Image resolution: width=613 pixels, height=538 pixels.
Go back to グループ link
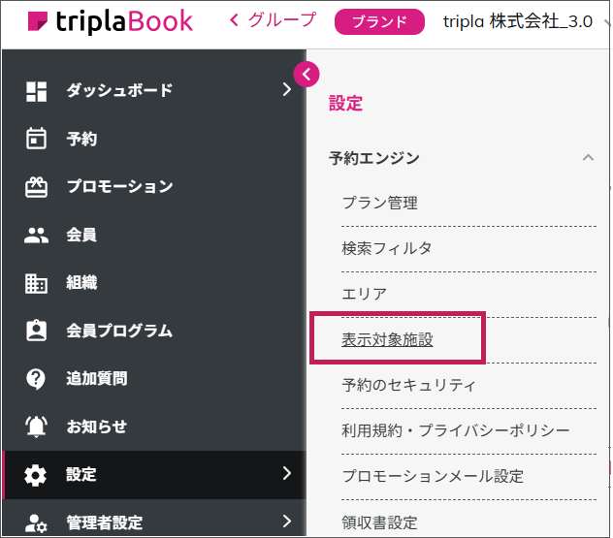(273, 19)
